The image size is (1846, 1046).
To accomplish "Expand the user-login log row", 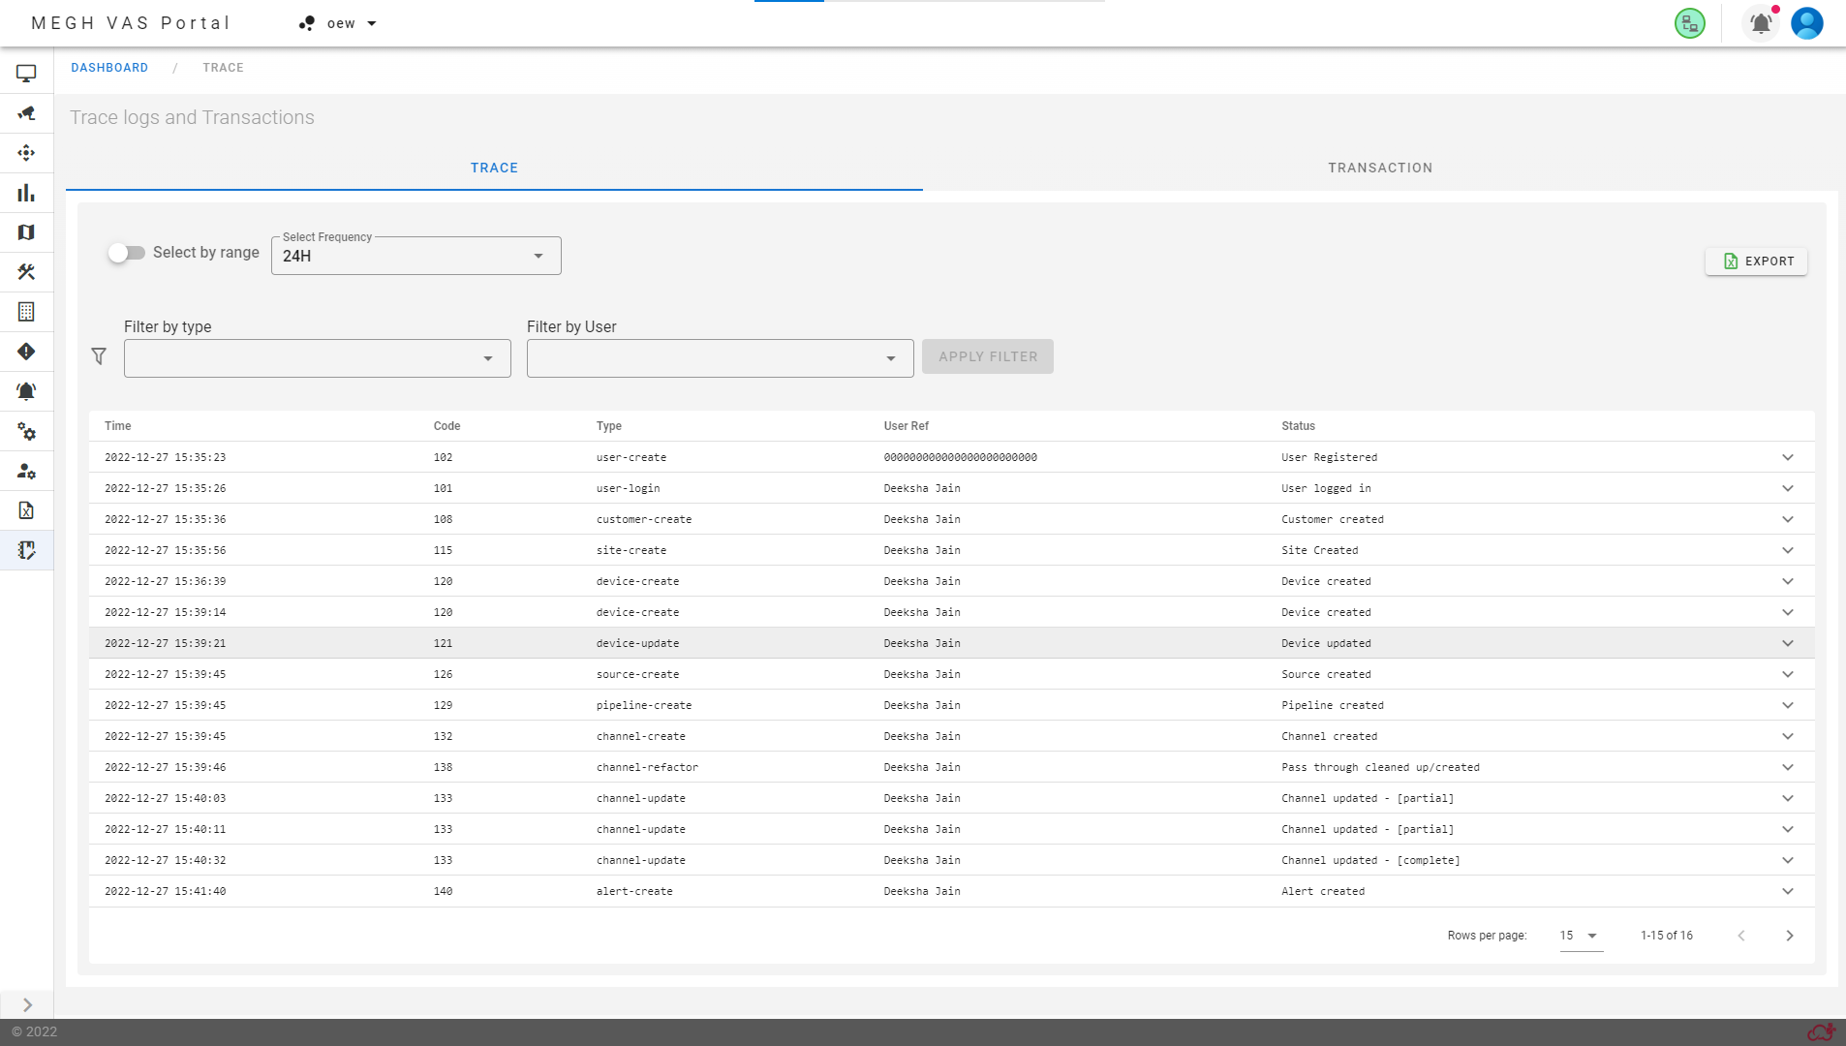I will tap(1787, 488).
